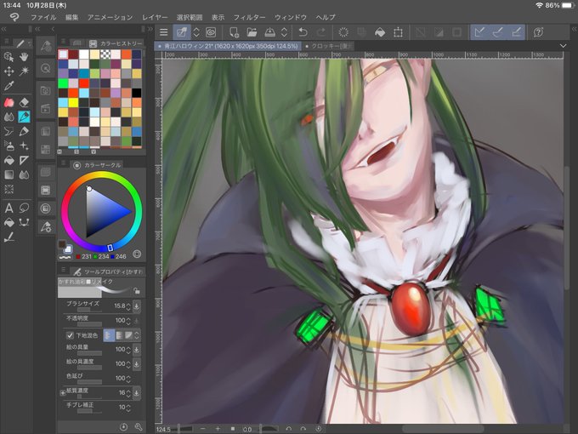The image size is (578, 434).
Task: Click the search wrench icon in Tool Property
Action: click(139, 427)
